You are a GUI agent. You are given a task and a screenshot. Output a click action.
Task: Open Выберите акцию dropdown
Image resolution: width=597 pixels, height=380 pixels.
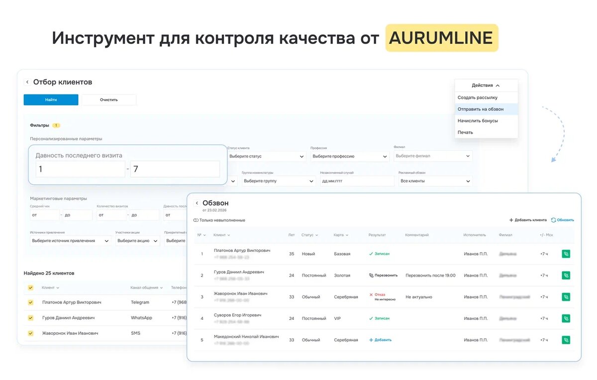(x=137, y=241)
